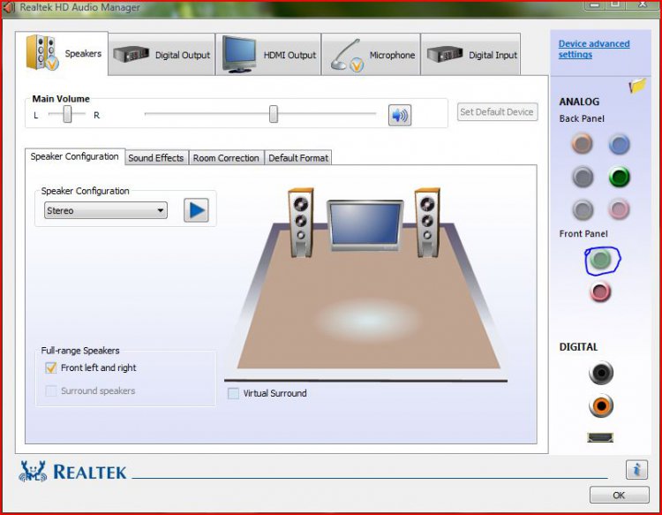The image size is (662, 515).
Task: Toggle Front left and right checkbox
Action: point(50,367)
